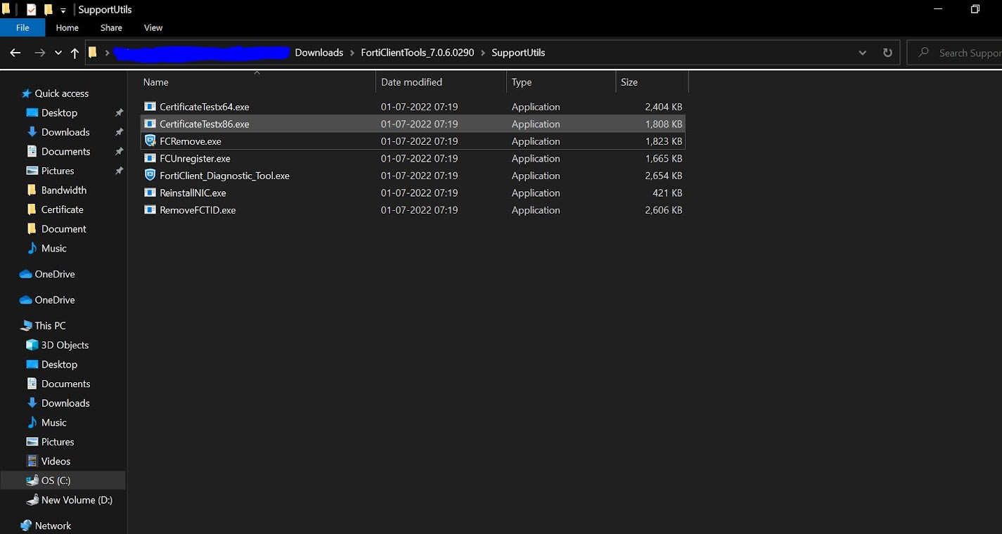Open Desktop under Quick access
Screen dimensions: 1002x534
coord(59,112)
